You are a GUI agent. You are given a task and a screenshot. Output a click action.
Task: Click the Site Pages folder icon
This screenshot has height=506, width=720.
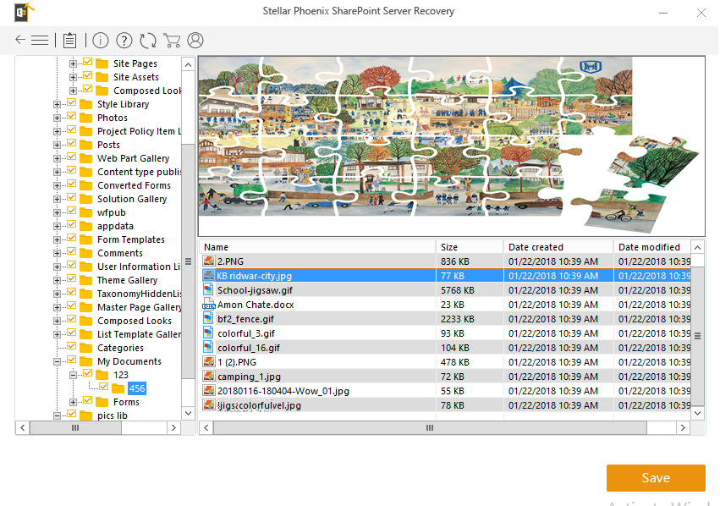102,63
